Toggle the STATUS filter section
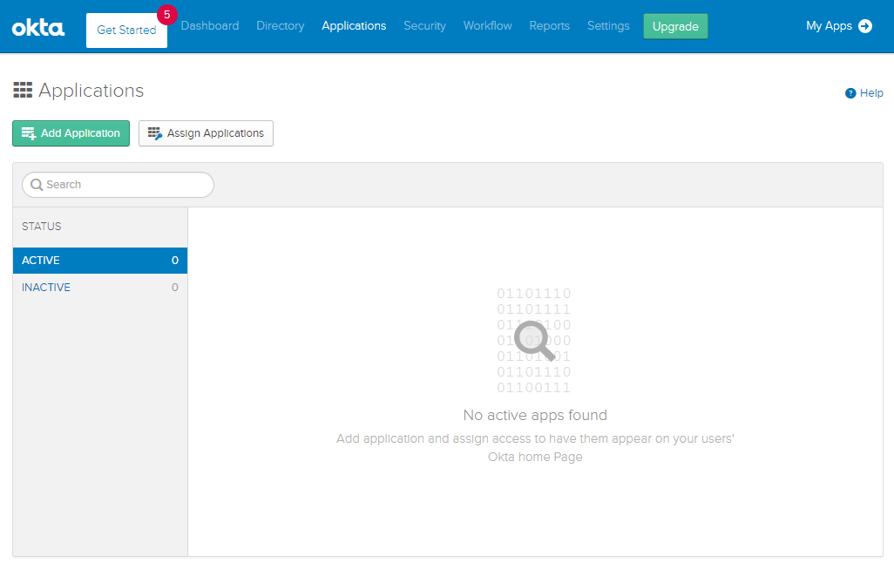The image size is (894, 570). click(x=40, y=226)
